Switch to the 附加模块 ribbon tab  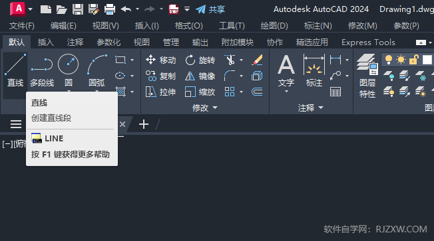[x=238, y=42]
